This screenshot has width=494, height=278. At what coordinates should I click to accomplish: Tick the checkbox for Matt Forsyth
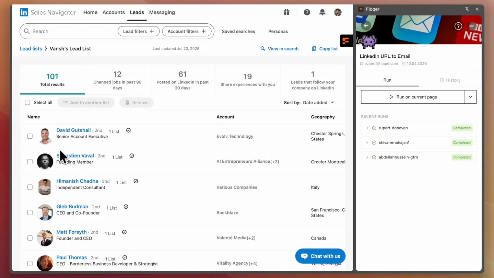click(x=30, y=238)
